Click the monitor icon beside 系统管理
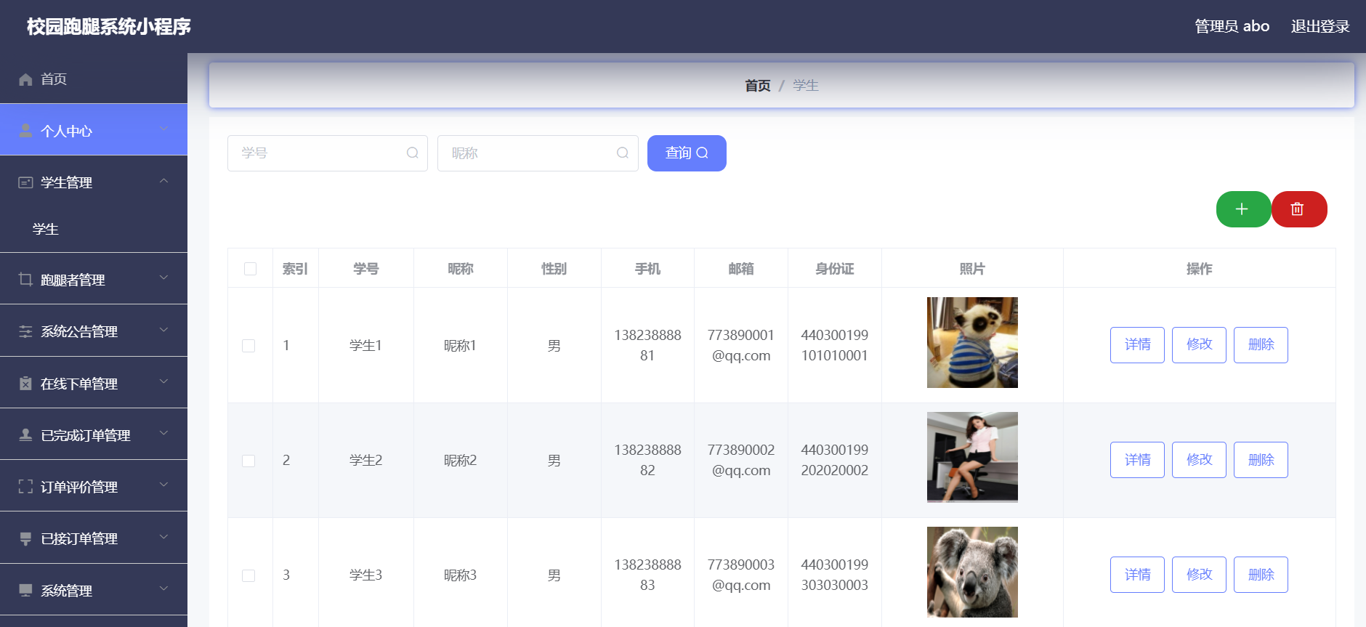Viewport: 1366px width, 627px height. click(25, 590)
